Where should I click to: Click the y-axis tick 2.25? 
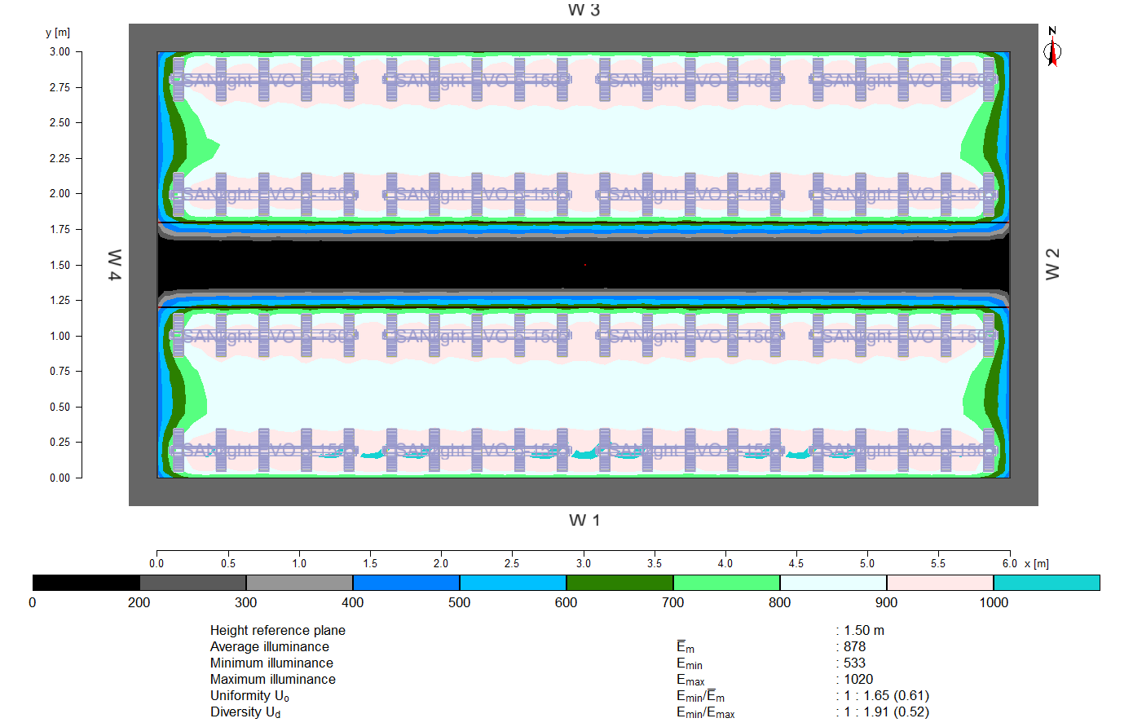tap(60, 158)
